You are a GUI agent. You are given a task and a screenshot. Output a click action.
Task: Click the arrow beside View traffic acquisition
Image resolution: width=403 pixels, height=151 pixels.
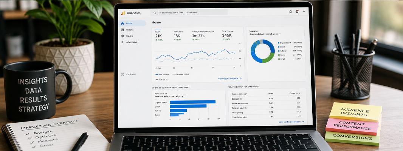click(303, 122)
